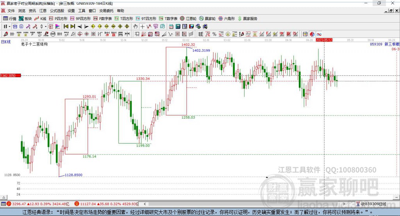The image size is (400, 216).
Task: Open the 帮助 menu
Action: tap(120, 11)
